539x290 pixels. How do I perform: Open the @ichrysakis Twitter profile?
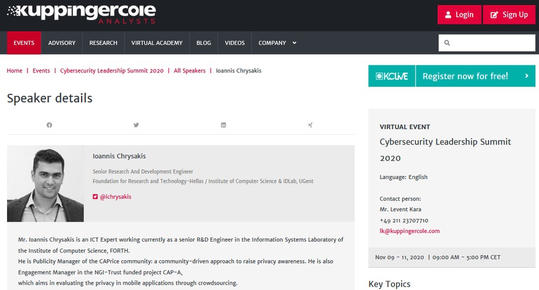pos(115,197)
